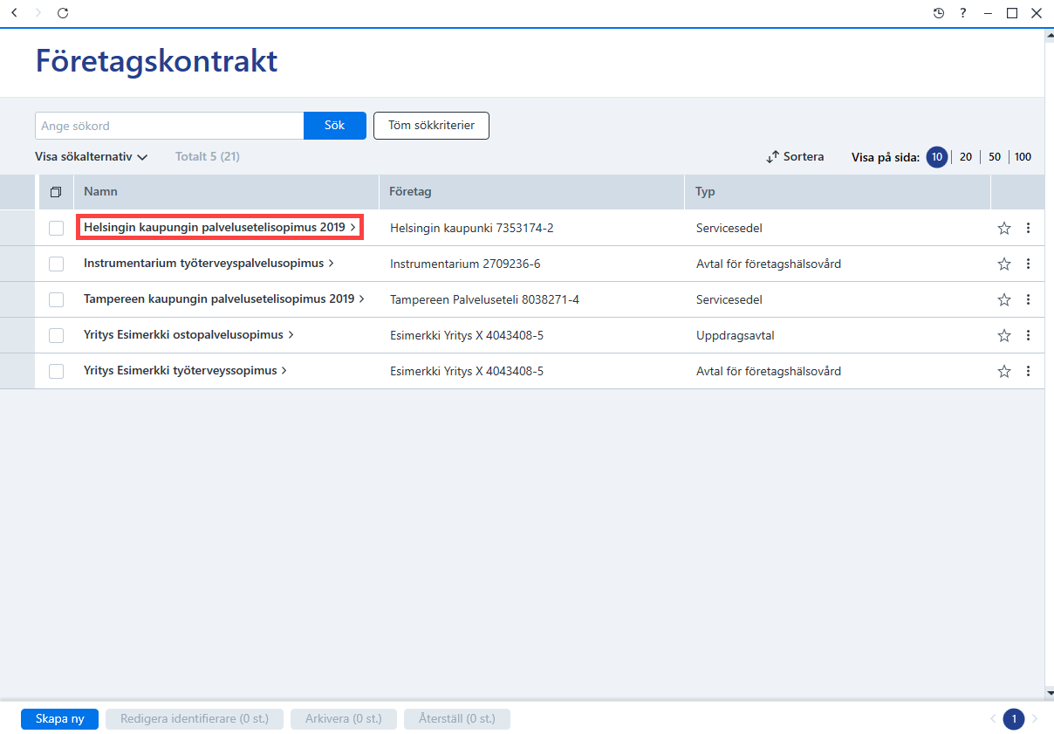Open the Sortera sorting dropdown
The height and width of the screenshot is (734, 1054).
click(795, 157)
